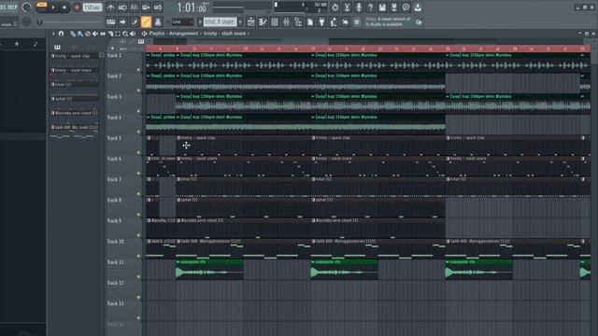Open the Channel rack view icon

275,22
